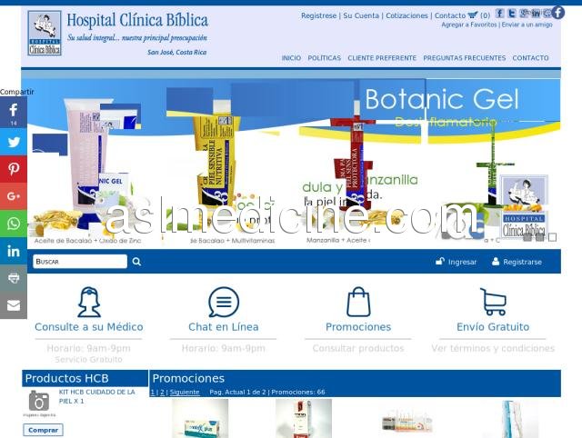Open the Su Cuenta link
Image resolution: width=582 pixels, height=438 pixels.
click(361, 15)
